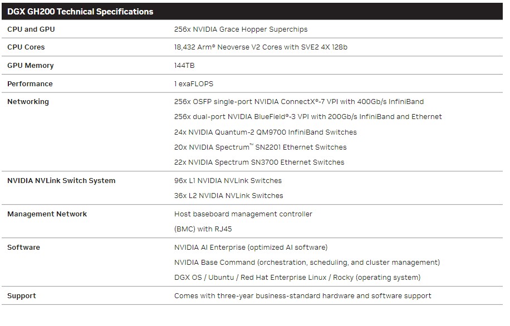
Task: Click the ConnectX-7 VPI InfiniBand line
Action: (x=299, y=102)
